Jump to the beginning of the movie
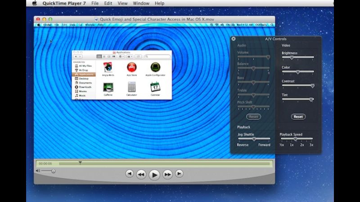The width and height of the screenshot is (360, 202). pos(130,174)
